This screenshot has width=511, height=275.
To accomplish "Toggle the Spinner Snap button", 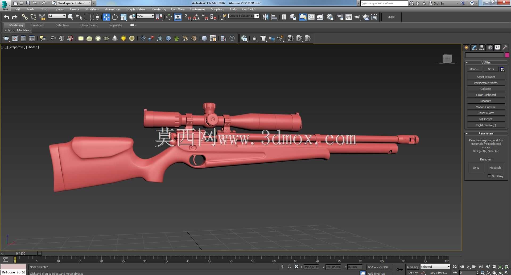I will (x=213, y=17).
